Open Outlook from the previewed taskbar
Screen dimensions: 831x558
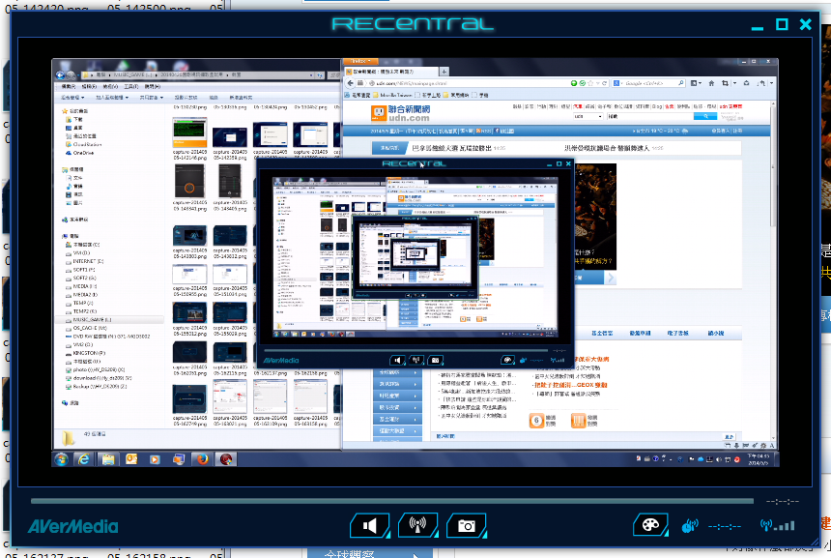click(x=131, y=459)
